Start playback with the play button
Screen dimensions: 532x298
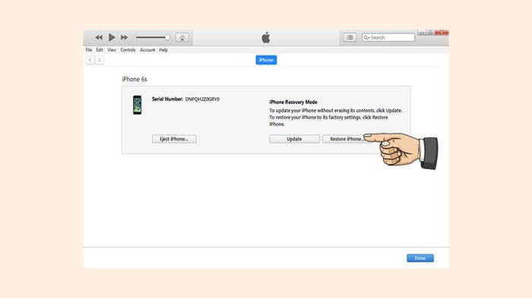[112, 37]
